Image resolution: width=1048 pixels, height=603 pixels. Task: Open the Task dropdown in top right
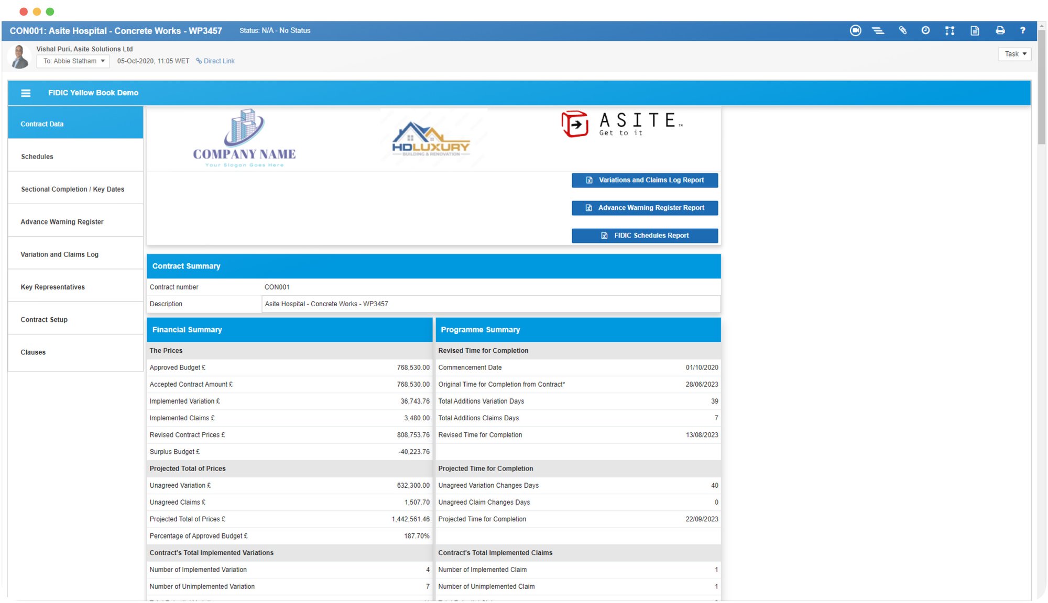(x=1016, y=53)
